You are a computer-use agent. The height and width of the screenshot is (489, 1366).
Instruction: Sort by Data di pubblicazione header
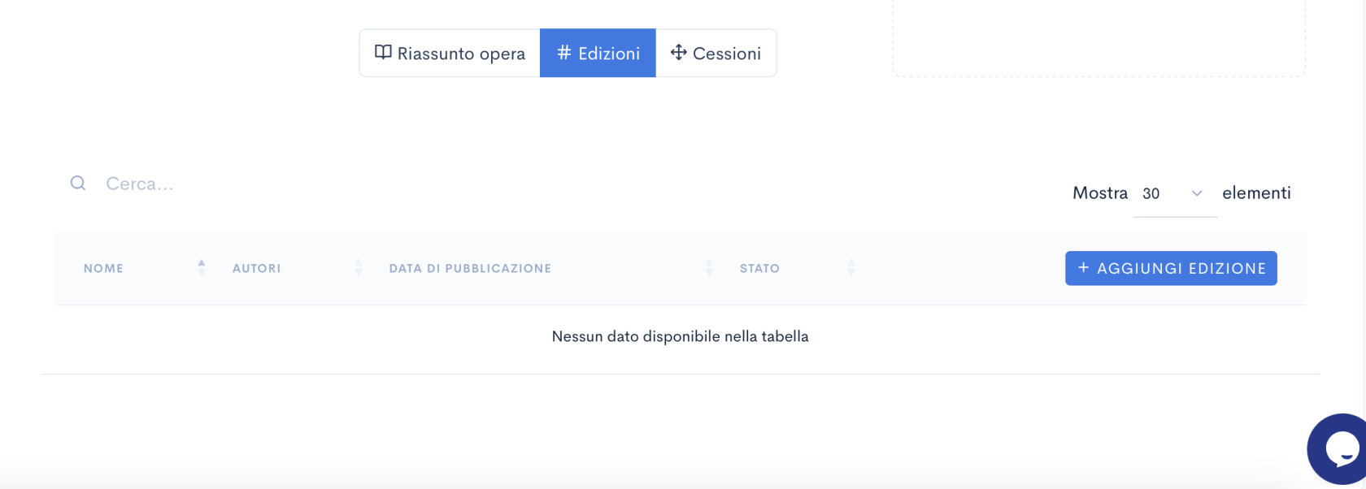click(470, 269)
